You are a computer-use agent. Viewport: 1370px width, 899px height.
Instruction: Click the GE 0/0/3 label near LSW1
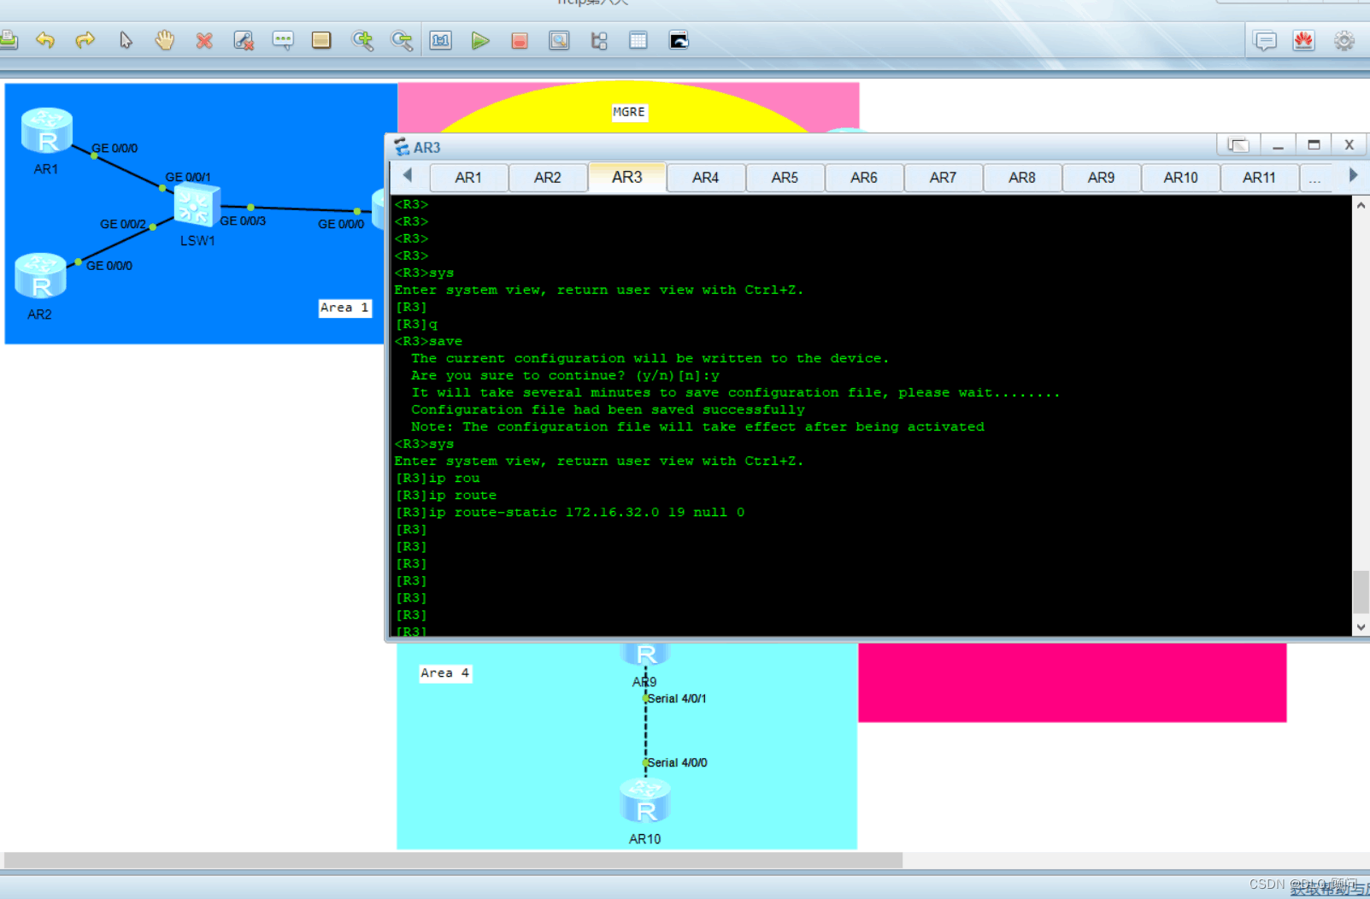(243, 221)
